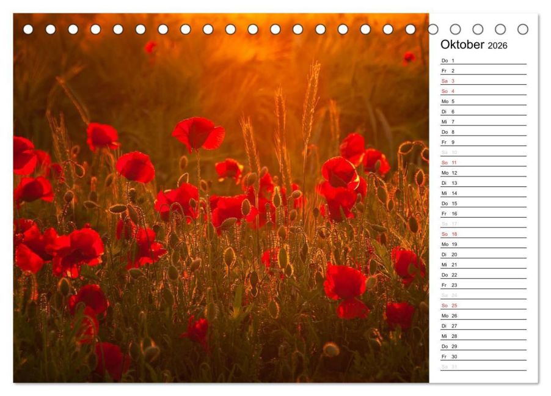Choose the Di 13 date line
This screenshot has height=396, width=551.
(484, 183)
